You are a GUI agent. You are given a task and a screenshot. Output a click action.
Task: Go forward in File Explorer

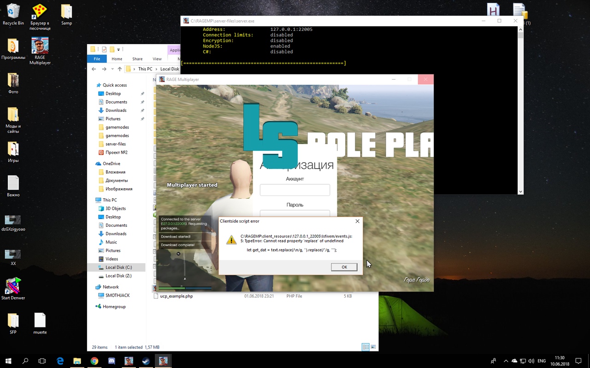[104, 69]
